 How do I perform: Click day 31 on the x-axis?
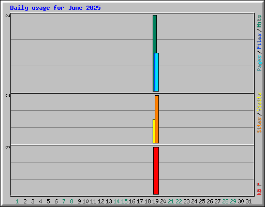pyautogui.click(x=248, y=201)
